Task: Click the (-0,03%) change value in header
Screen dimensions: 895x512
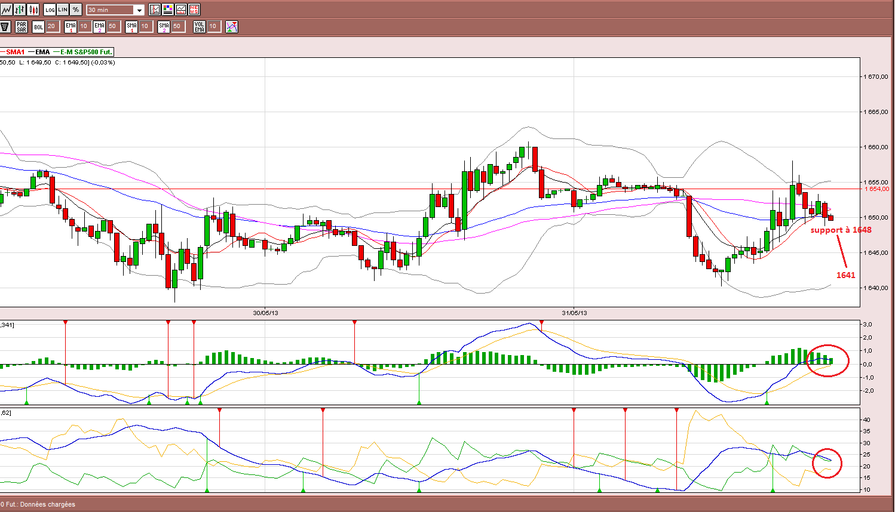Action: pyautogui.click(x=103, y=63)
